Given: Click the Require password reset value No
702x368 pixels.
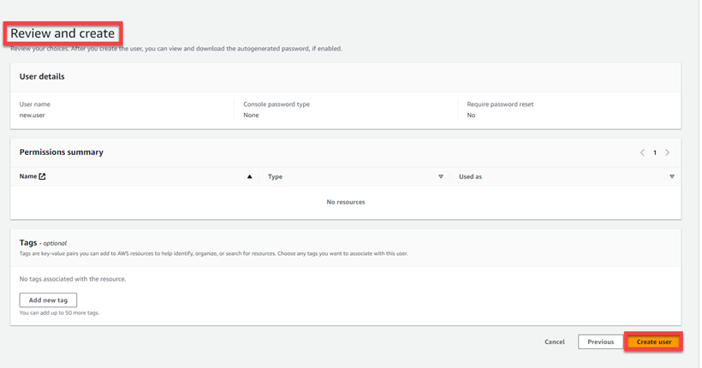Looking at the screenshot, I should [x=471, y=115].
